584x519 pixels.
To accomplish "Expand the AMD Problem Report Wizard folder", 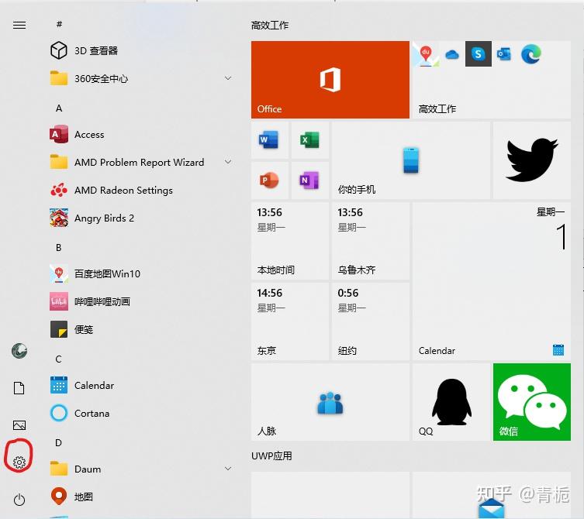I will coord(228,162).
